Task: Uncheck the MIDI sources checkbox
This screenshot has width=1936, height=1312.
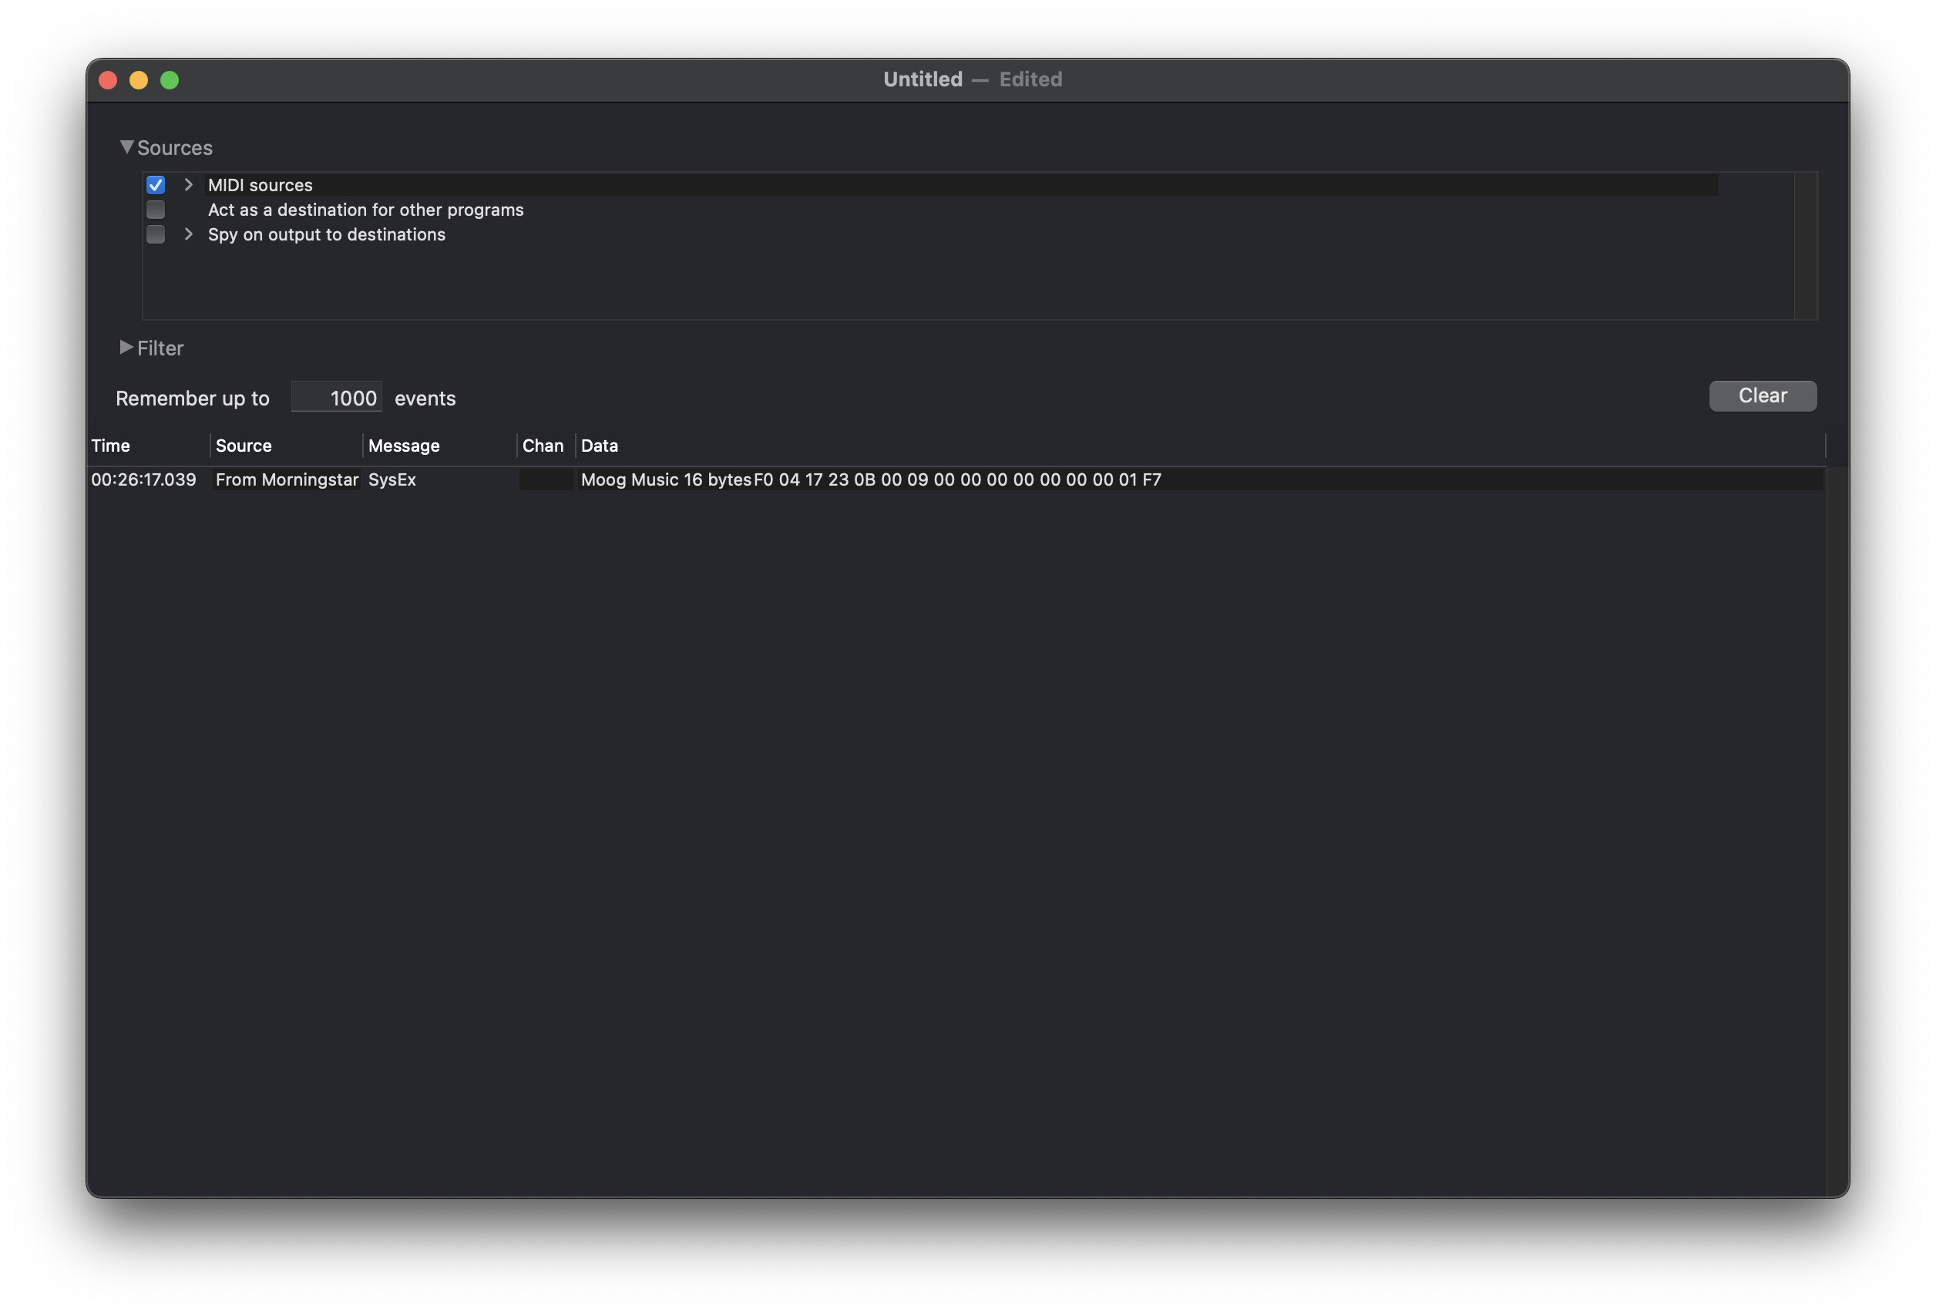Action: click(x=156, y=185)
